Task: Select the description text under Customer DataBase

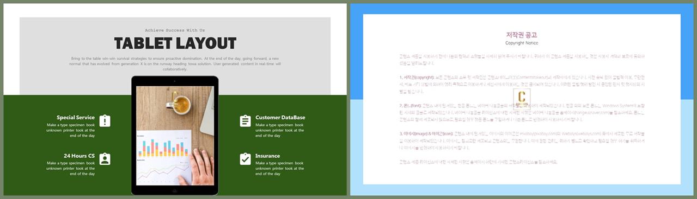Action: [280, 130]
